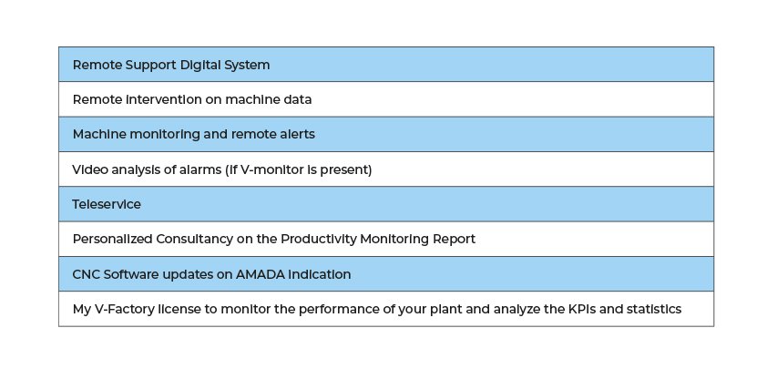Screen dimensions: 777x369
Task: Select the Remote Support Digital System row
Action: (386, 65)
